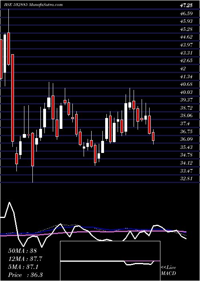This screenshot has width=200, height=281.
Task: Click the 39.37 price axis label
Action: click(186, 100)
